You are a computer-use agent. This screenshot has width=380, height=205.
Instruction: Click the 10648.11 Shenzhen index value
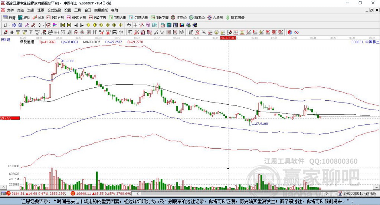pos(83,194)
